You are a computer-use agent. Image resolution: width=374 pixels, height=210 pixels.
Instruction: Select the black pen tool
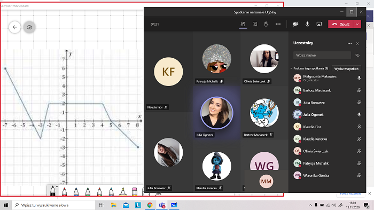(x=53, y=191)
